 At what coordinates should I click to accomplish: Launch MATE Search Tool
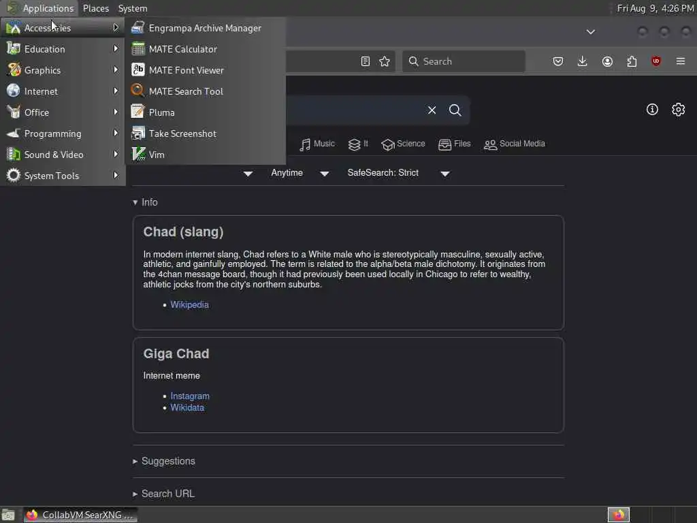click(205, 91)
